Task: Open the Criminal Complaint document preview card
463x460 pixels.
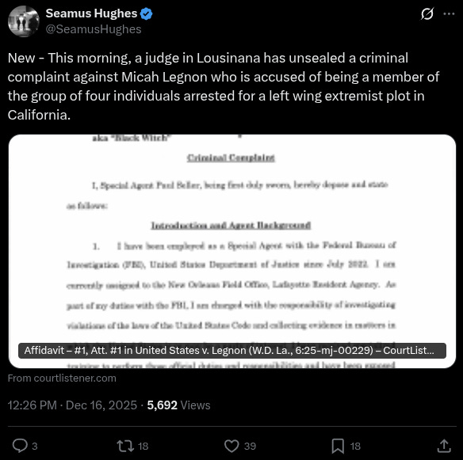Action: [232, 251]
